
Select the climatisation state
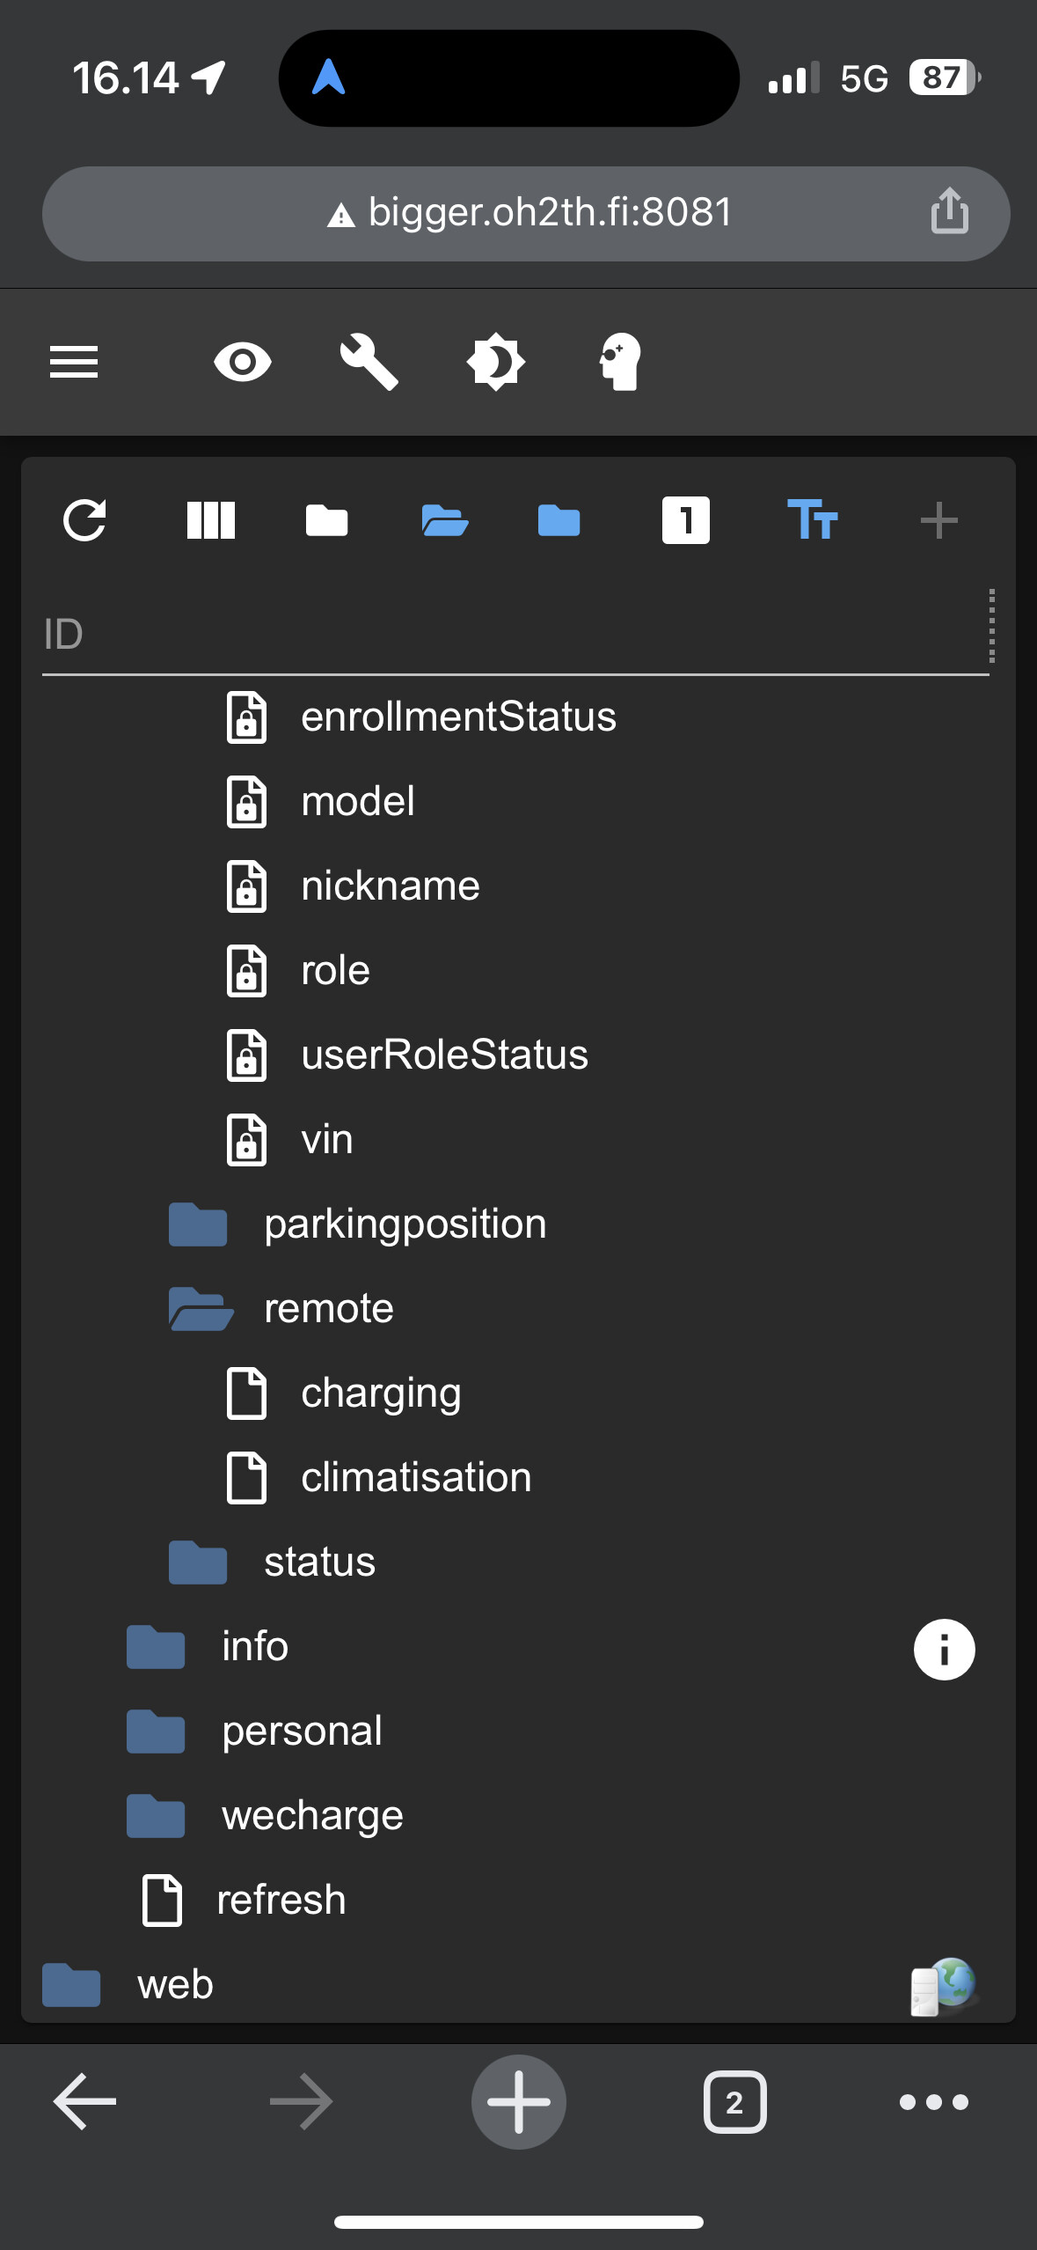coord(416,1477)
